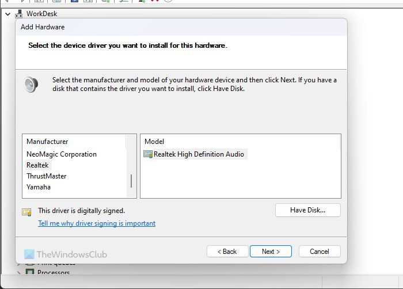Cancel the Add Hardware wizard
This screenshot has height=289, width=403.
320,252
